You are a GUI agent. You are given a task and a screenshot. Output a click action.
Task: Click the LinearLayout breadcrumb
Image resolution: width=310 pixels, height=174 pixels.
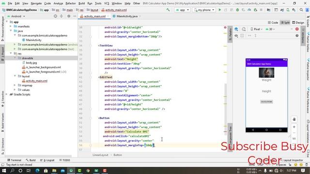coord(100,155)
